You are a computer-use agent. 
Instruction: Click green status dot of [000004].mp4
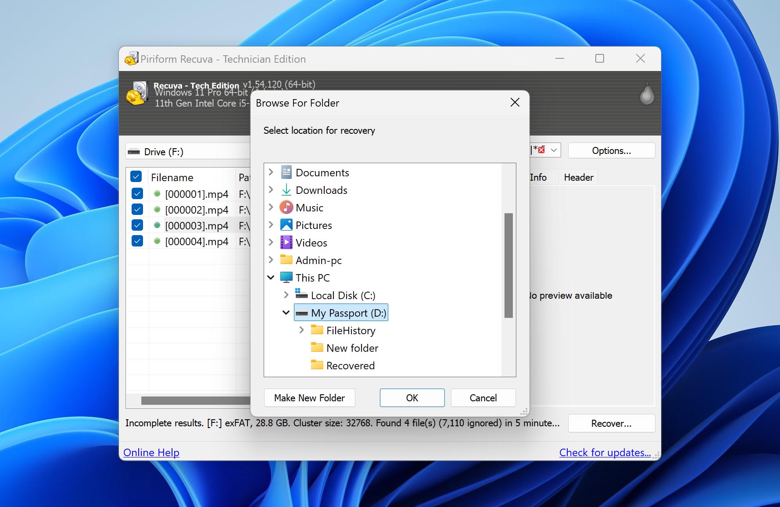click(157, 241)
